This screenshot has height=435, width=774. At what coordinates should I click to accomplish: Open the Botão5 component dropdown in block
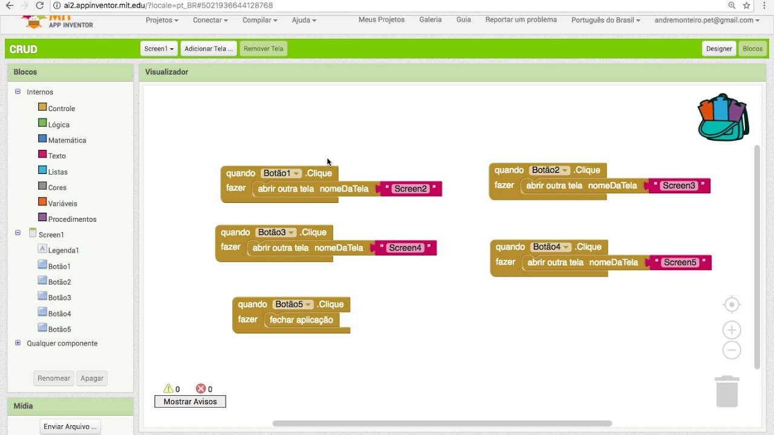pyautogui.click(x=293, y=304)
